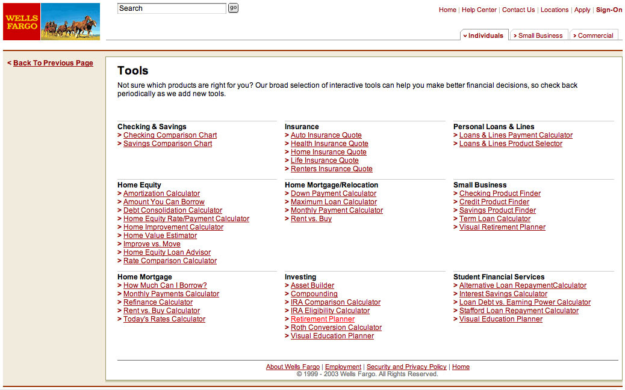Open Health Insurance Quote link

point(329,144)
